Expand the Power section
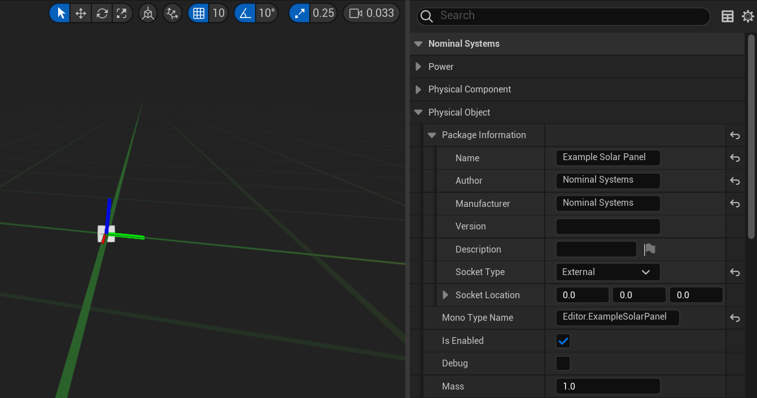757x398 pixels. tap(418, 67)
